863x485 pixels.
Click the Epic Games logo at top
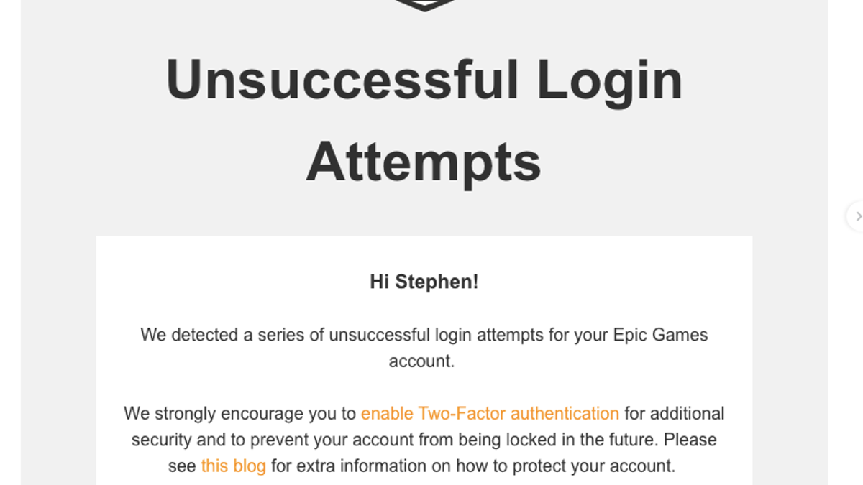coord(424,5)
